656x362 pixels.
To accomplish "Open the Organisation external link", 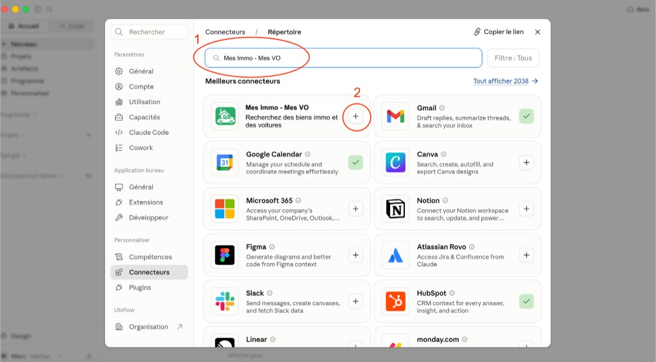I will pos(149,327).
